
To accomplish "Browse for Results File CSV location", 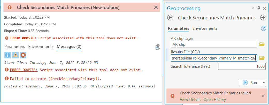I will 262,58.
